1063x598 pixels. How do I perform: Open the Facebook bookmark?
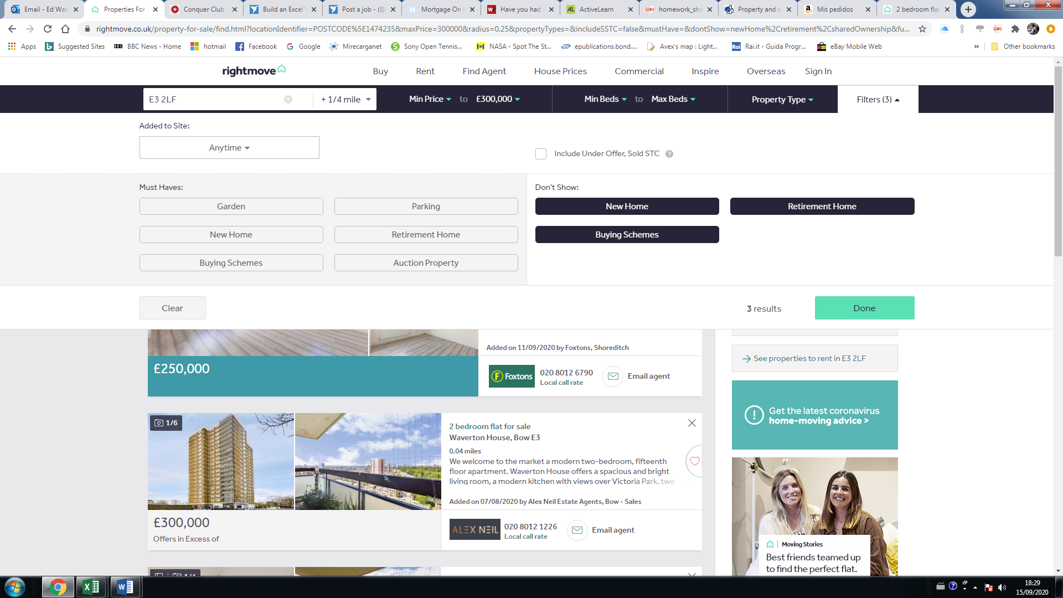pos(256,47)
